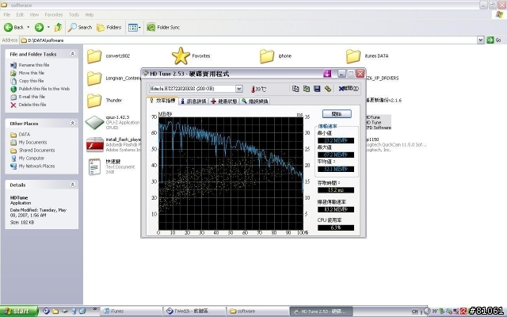Select the Longman_Content folder icon
The width and height of the screenshot is (507, 317).
point(94,78)
